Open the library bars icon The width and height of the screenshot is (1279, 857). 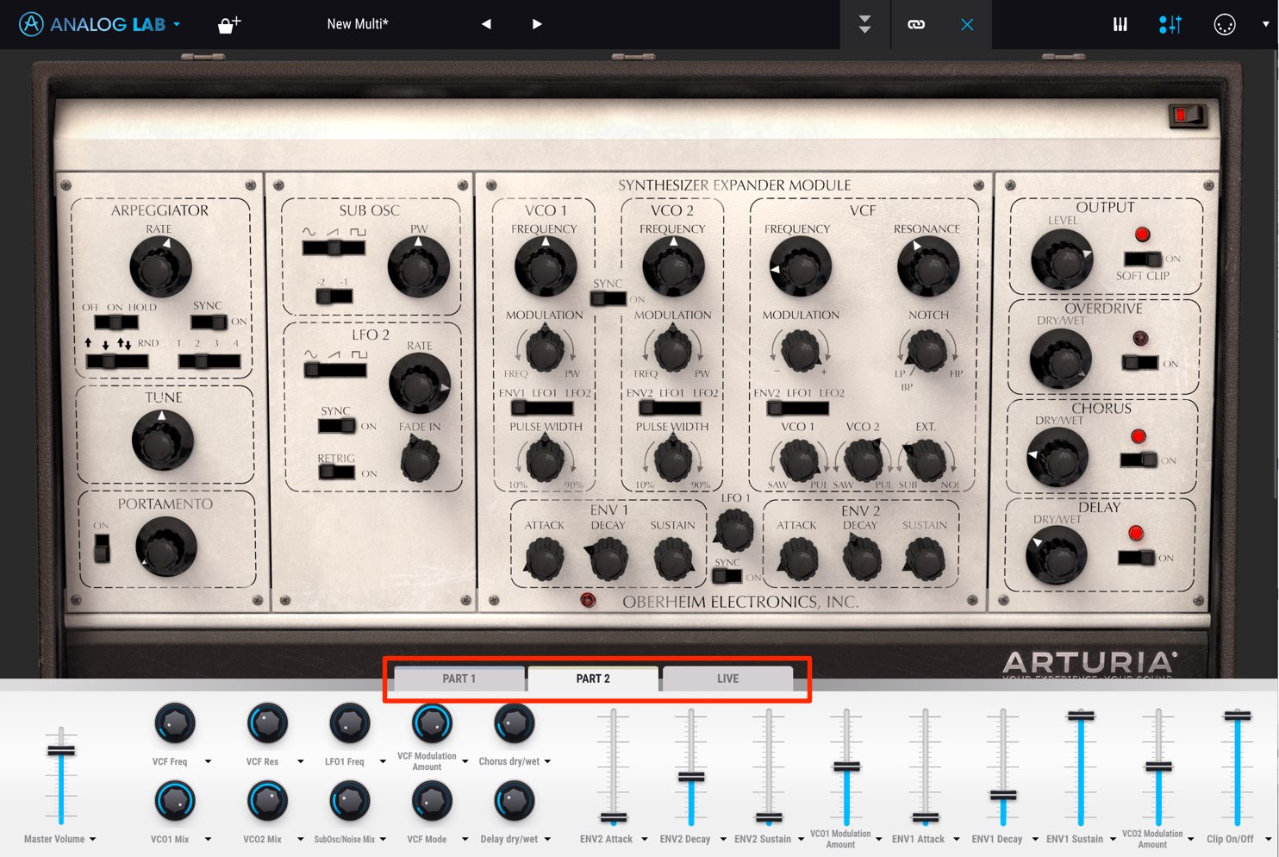1120,24
